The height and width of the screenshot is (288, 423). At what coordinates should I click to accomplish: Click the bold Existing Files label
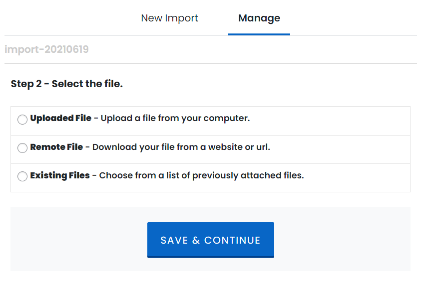[60, 175]
